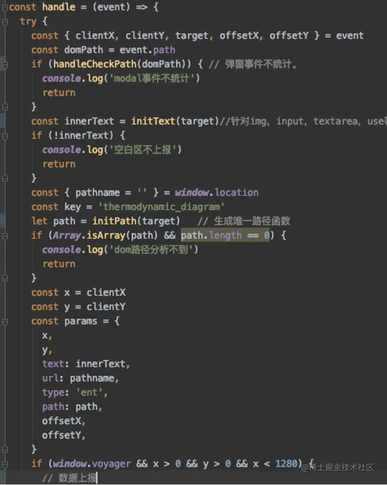Click 'key' variable name
Viewport: 387px width, 485px height.
(72, 207)
